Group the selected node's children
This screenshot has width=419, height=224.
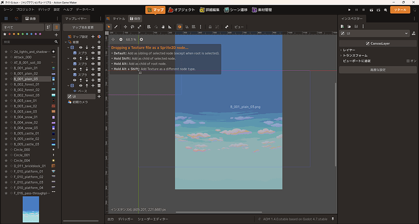217,27
